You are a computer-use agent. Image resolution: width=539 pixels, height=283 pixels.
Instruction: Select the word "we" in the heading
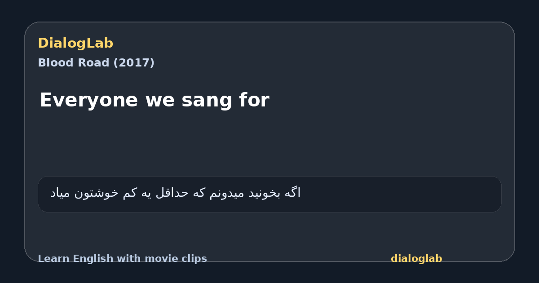(159, 101)
